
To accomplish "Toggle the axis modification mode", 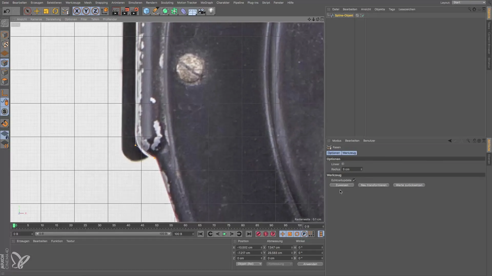I will click(x=5, y=93).
